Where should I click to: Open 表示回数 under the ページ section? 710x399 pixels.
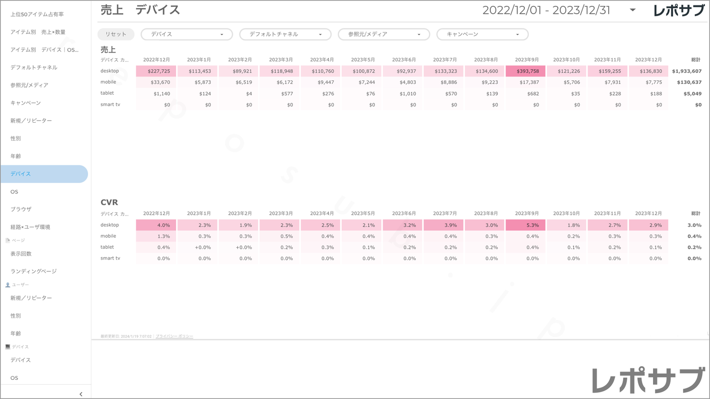click(x=21, y=254)
